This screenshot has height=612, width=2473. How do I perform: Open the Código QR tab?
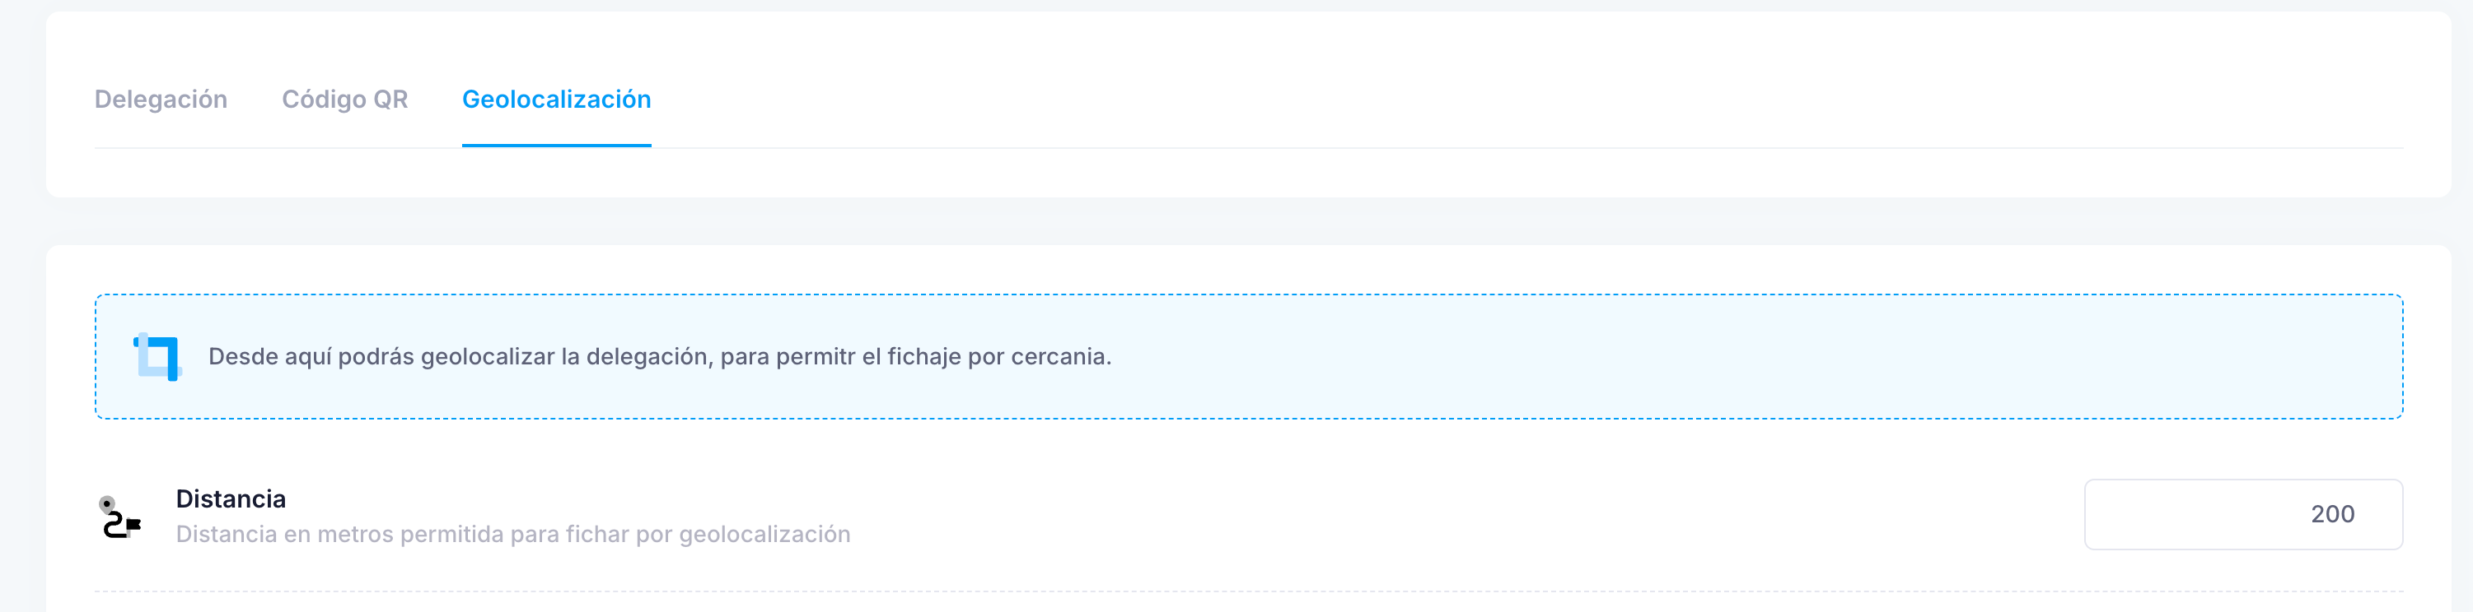tap(344, 100)
